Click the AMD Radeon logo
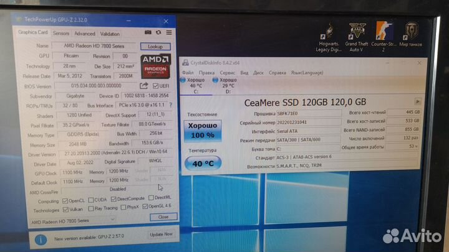This screenshot has width=449, height=252. (x=155, y=67)
